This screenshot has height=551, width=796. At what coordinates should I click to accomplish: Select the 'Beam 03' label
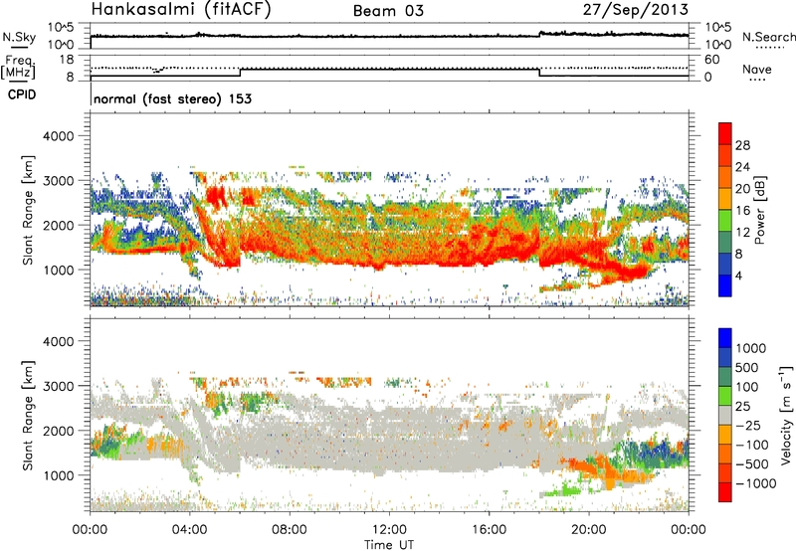tap(388, 11)
